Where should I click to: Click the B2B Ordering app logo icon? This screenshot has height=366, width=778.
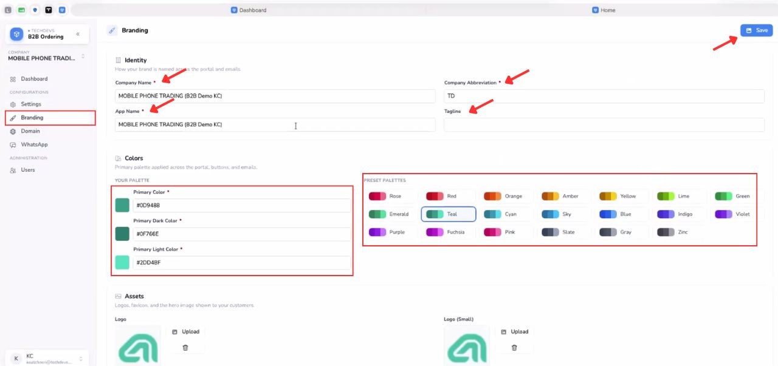point(17,34)
